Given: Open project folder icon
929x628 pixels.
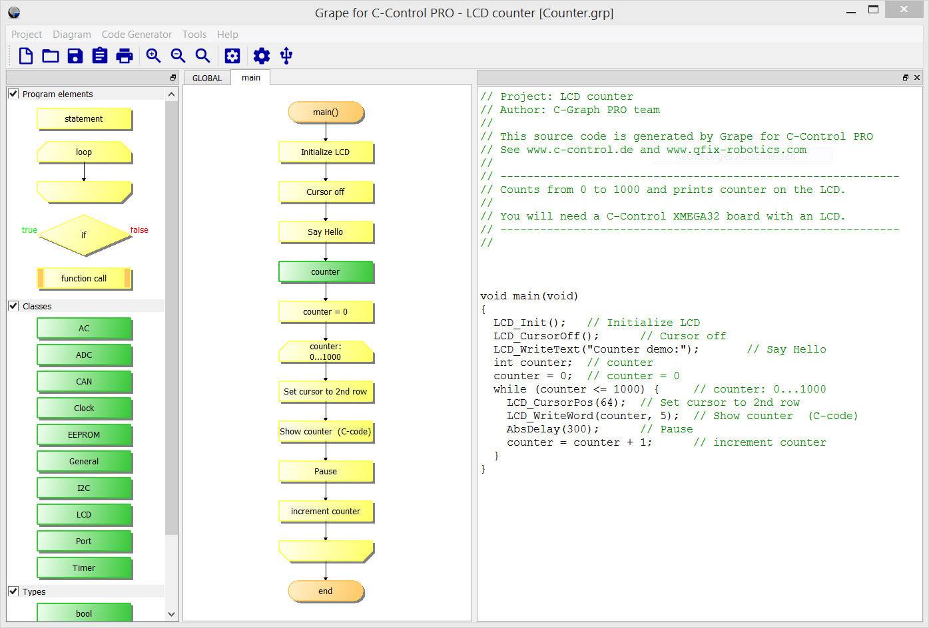Looking at the screenshot, I should 51,56.
